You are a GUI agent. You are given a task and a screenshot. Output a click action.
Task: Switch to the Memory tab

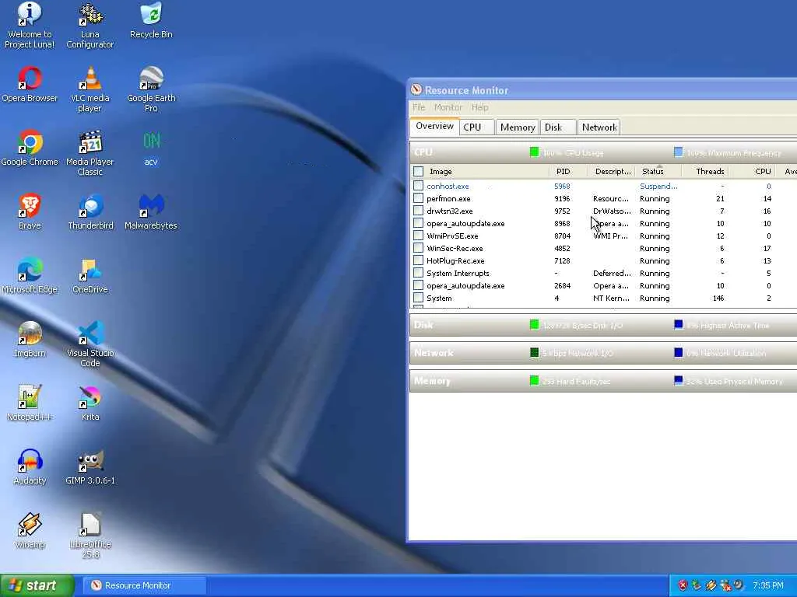[x=518, y=127]
